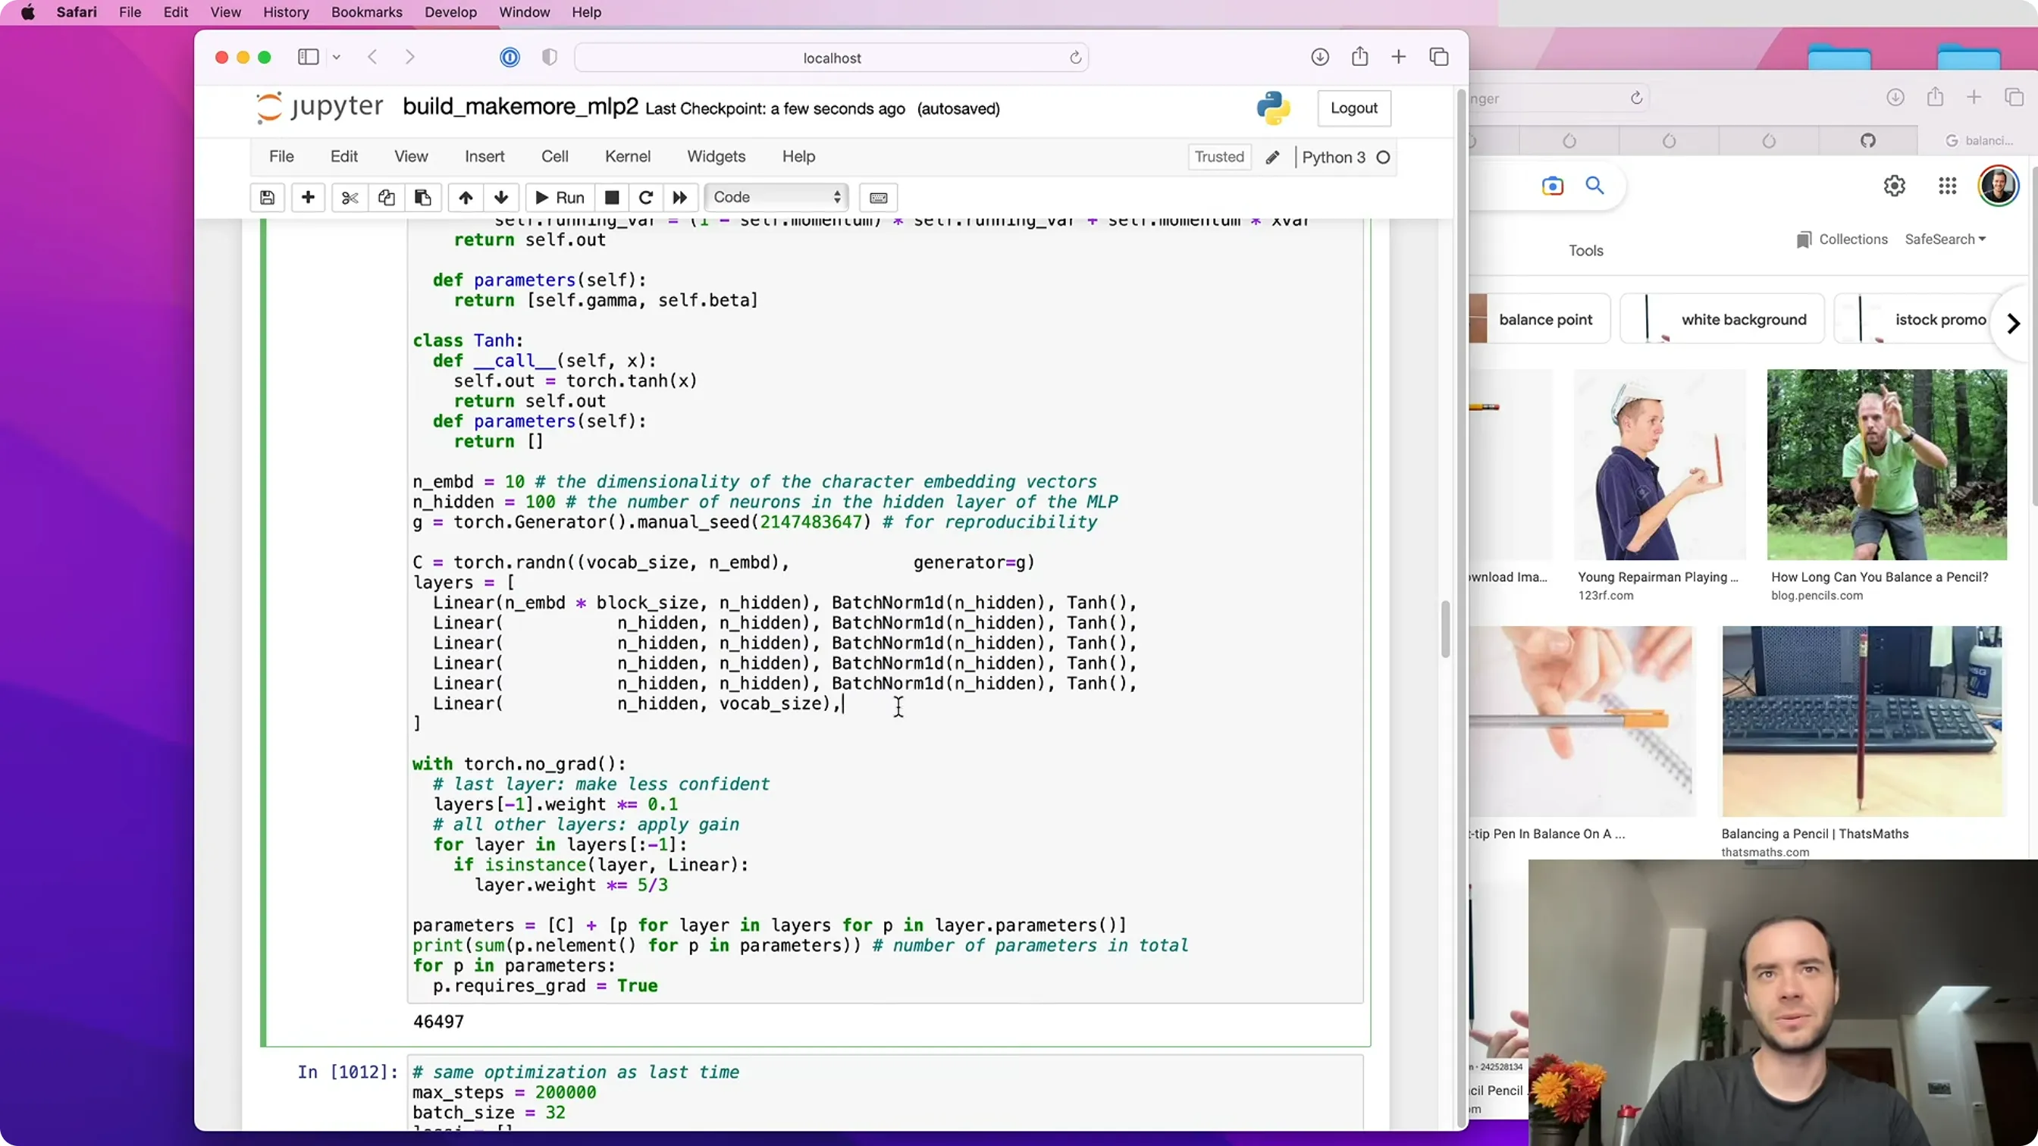
Task: Open Collections link in background window
Action: (1842, 240)
